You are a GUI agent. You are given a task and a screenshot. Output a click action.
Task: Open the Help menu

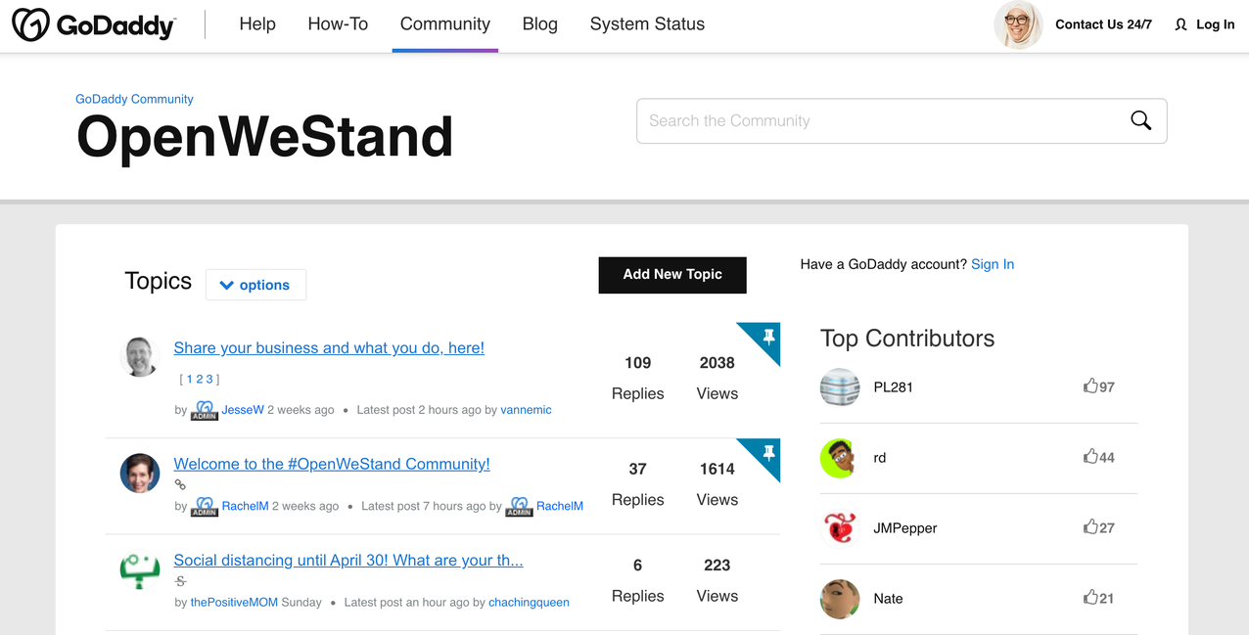(x=257, y=24)
